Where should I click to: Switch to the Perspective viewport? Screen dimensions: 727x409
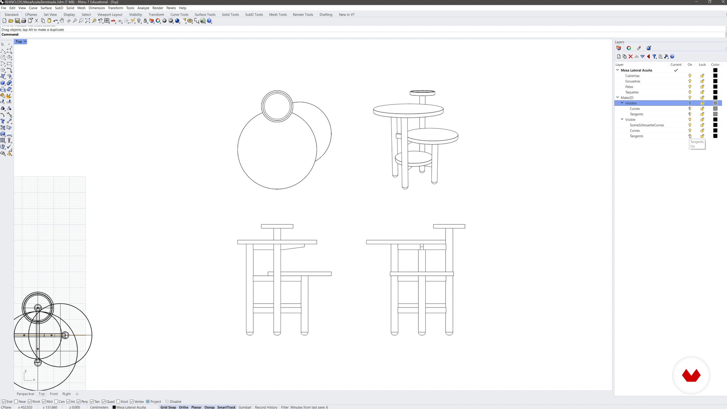coord(25,394)
